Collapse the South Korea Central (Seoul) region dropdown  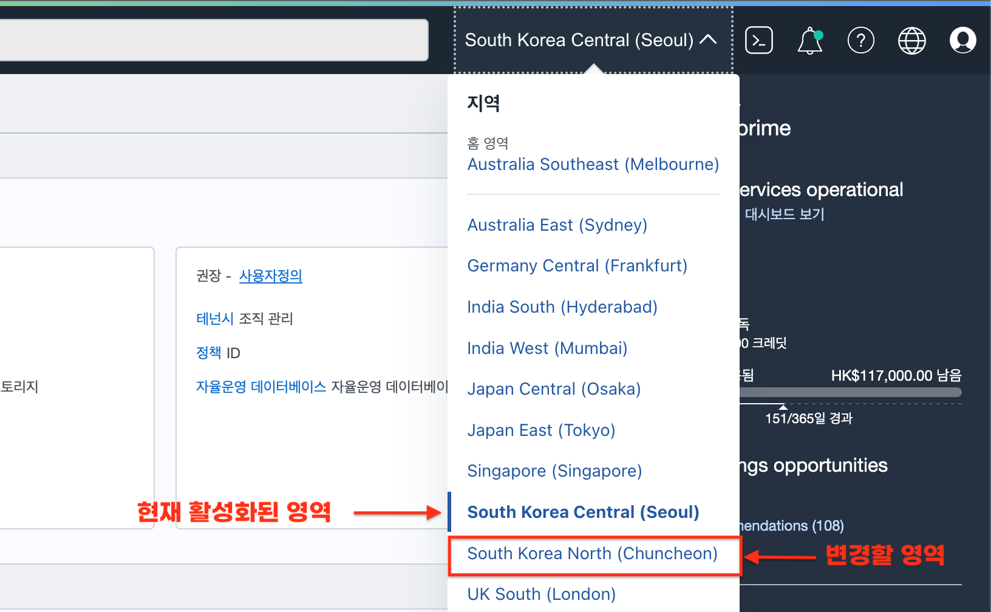(x=593, y=40)
